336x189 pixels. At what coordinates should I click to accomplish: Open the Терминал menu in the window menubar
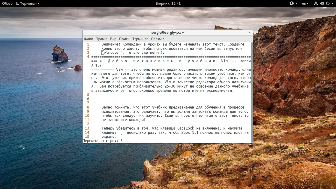coord(140,39)
